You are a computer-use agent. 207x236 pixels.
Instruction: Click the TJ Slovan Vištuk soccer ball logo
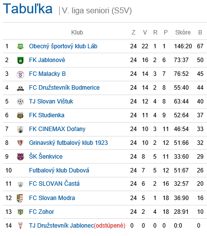click(x=20, y=101)
